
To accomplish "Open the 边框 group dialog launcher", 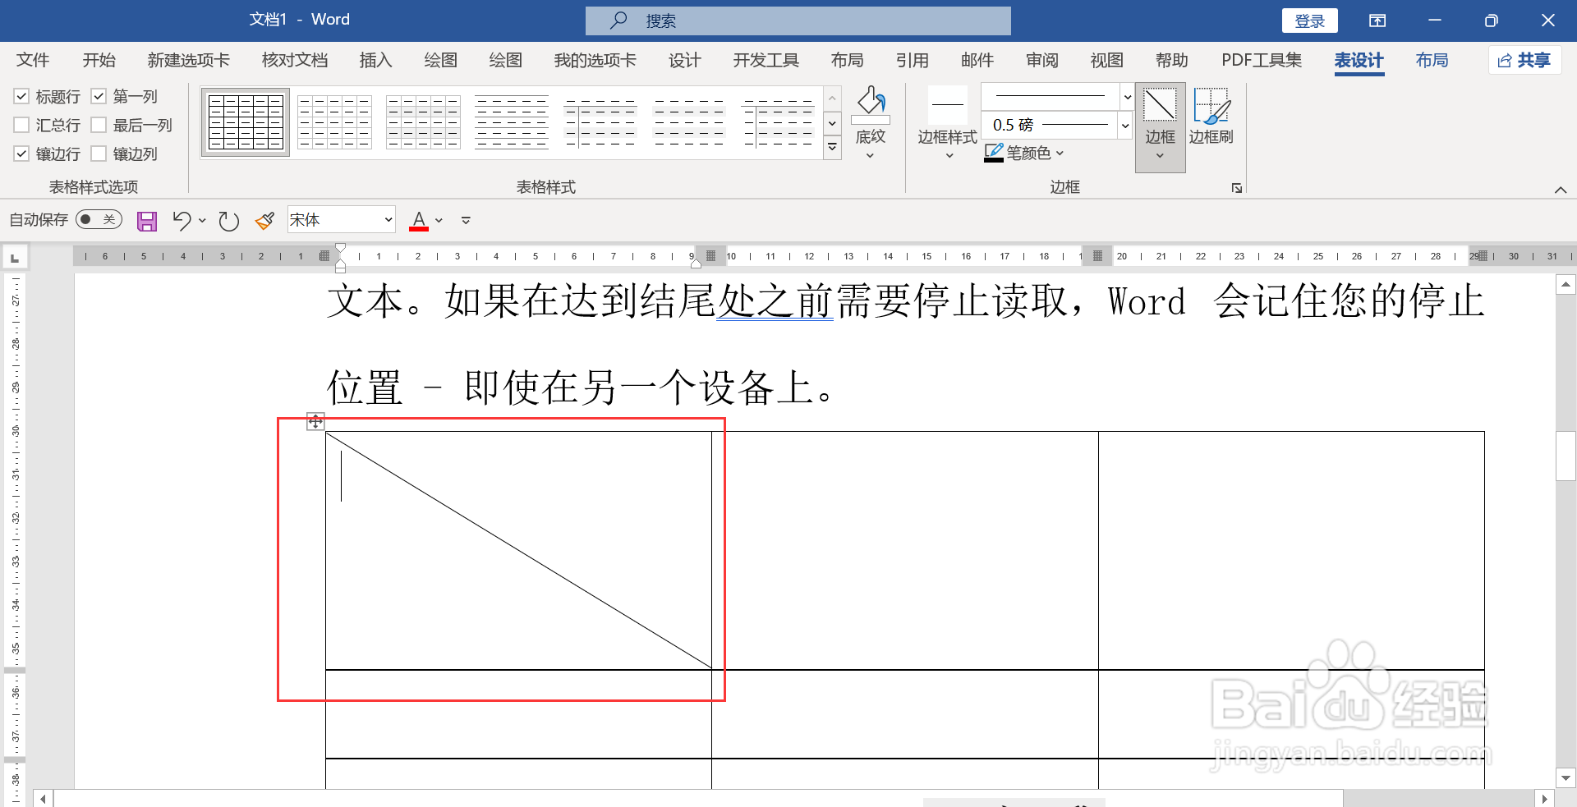I will click(1236, 187).
